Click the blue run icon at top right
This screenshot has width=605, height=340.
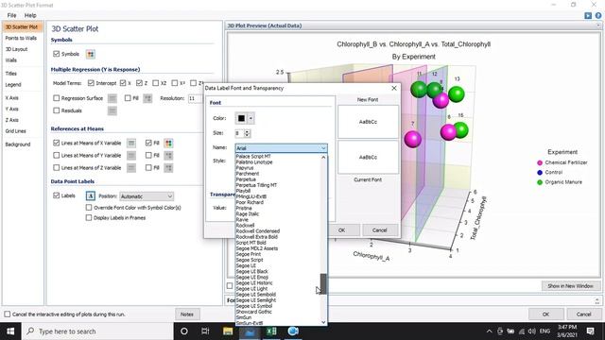588,15
